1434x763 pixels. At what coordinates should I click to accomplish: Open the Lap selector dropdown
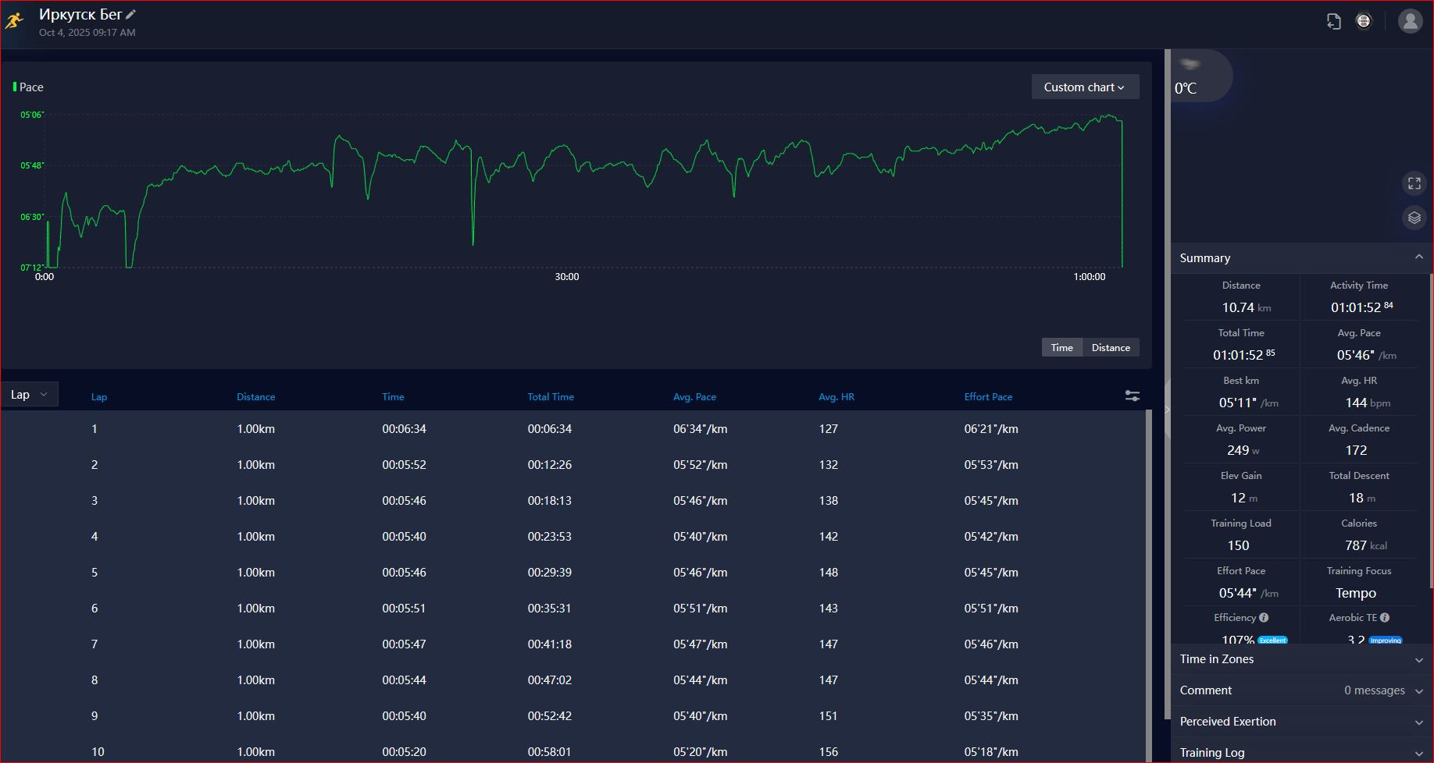coord(30,395)
